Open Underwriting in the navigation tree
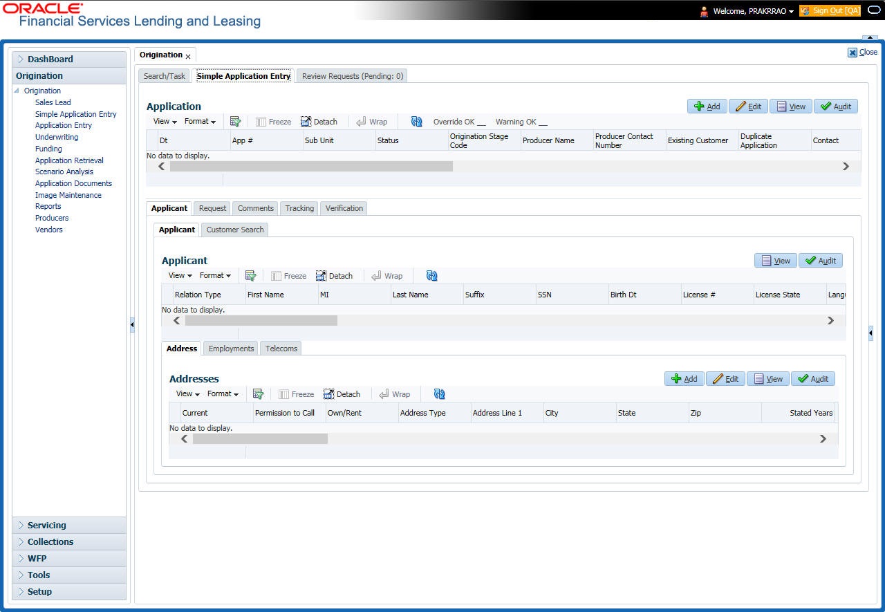 [x=57, y=137]
